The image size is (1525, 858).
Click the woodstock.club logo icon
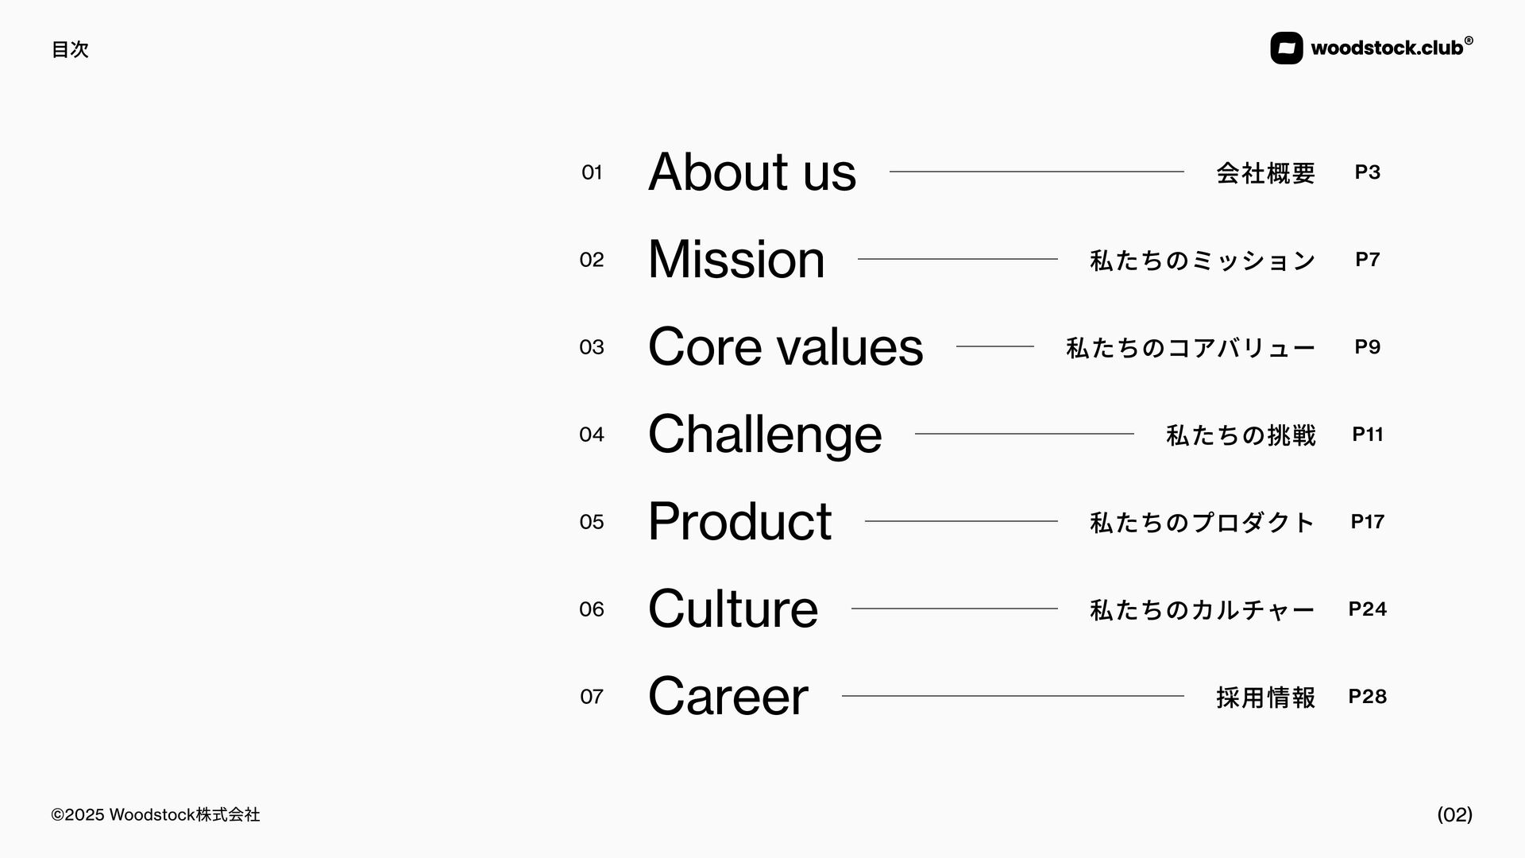point(1286,48)
